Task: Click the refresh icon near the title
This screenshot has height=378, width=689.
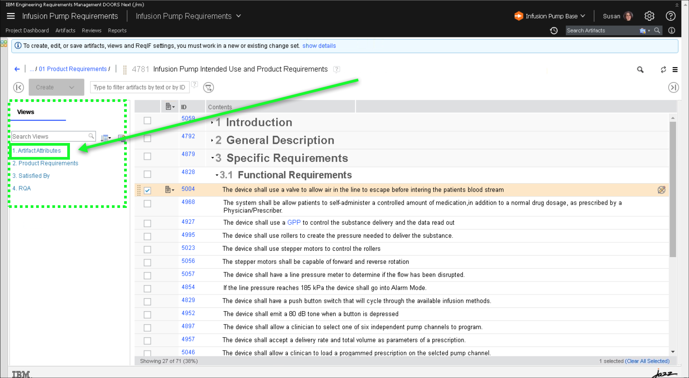Action: [663, 69]
